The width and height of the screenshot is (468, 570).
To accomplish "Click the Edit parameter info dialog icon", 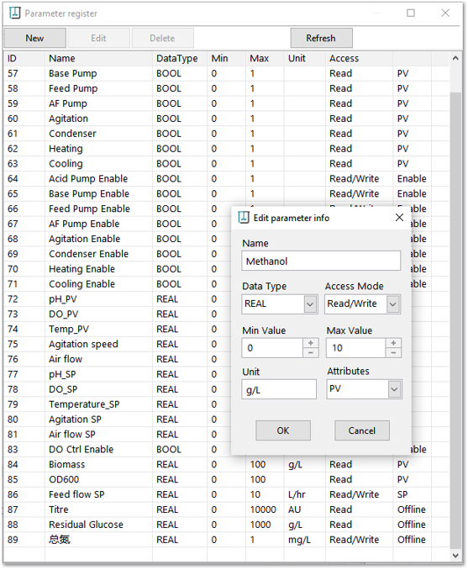I will (x=244, y=218).
